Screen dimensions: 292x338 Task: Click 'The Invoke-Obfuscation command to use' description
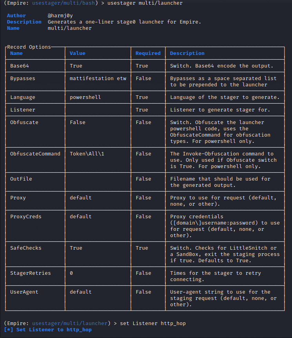tap(223, 160)
